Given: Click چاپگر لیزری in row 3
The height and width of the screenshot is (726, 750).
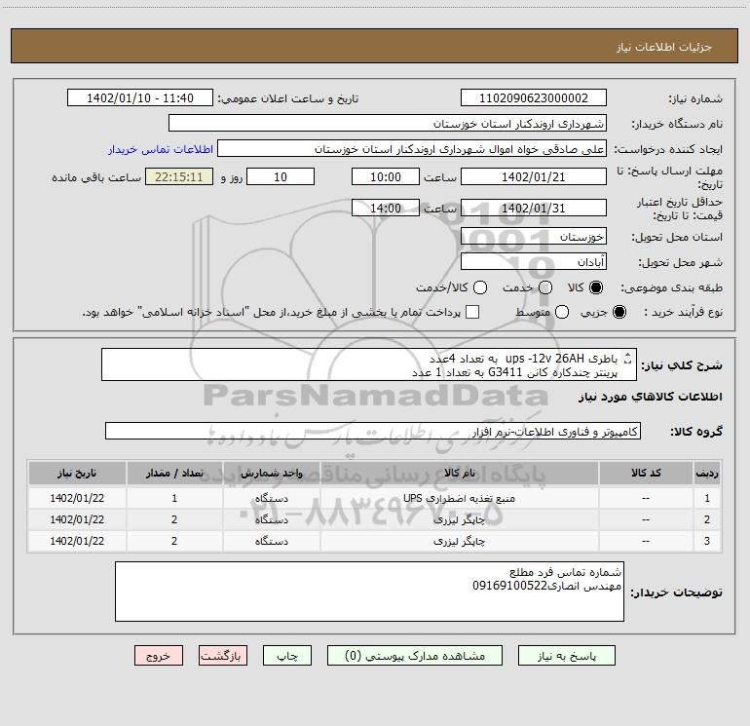Looking at the screenshot, I should coord(459,541).
